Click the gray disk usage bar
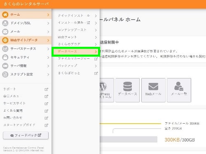 [129, 139]
